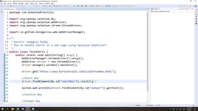Expand the Run launch dropdown arrow
This screenshot has width=198, height=111.
tap(80, 6)
